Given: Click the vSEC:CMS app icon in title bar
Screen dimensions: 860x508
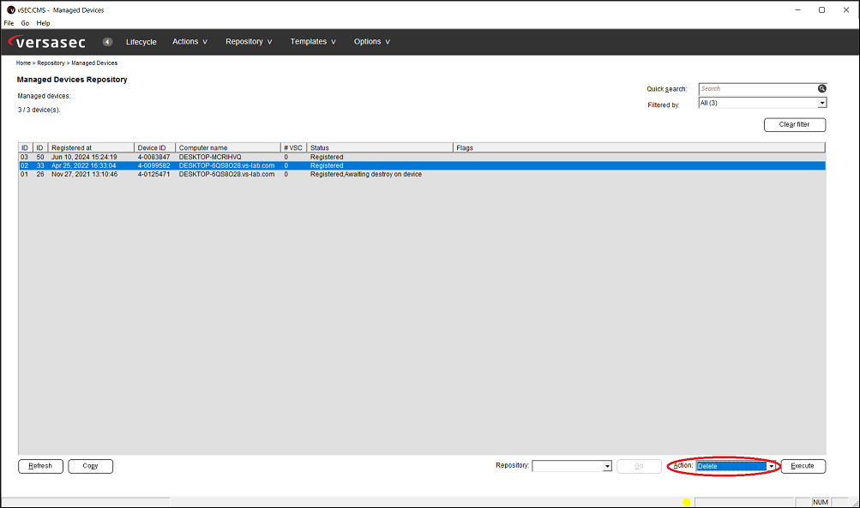Looking at the screenshot, I should [10, 10].
